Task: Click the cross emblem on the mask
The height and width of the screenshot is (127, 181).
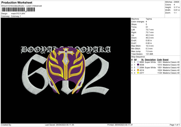Action: [x=66, y=57]
